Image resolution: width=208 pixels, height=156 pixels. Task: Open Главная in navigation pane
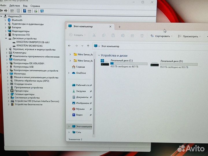tap(80, 67)
